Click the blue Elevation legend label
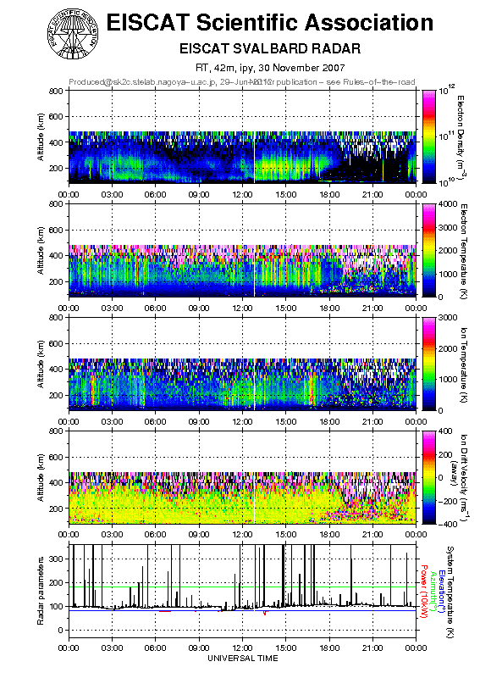 pyautogui.click(x=441, y=591)
